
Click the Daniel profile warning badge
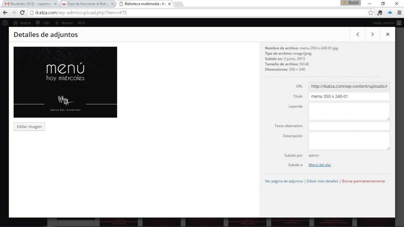(351, 3)
